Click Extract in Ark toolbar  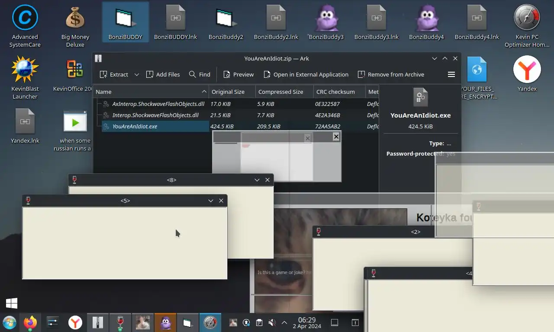click(114, 74)
